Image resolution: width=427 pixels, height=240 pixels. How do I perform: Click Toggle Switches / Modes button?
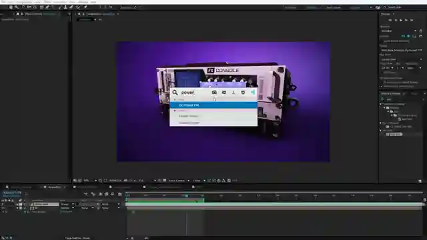tap(77, 238)
